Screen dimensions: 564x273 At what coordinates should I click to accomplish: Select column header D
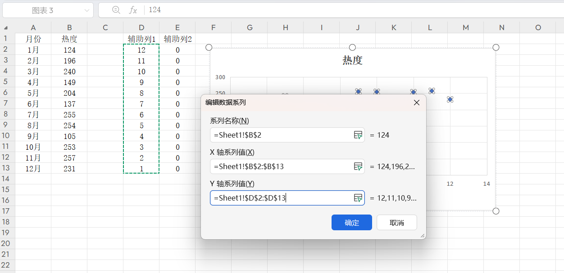click(141, 27)
